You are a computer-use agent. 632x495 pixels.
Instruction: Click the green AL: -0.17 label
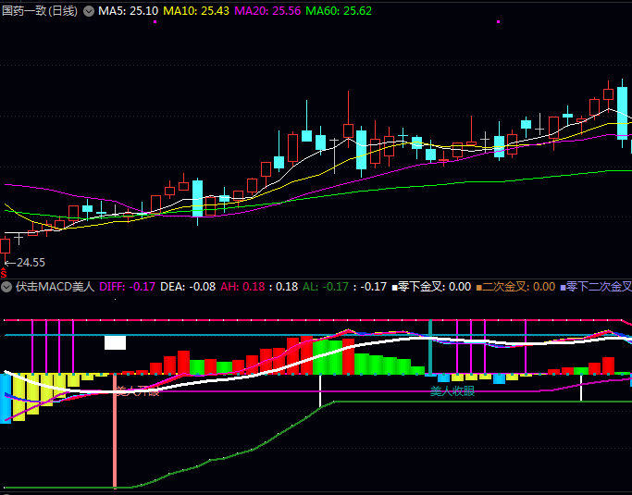pyautogui.click(x=326, y=287)
